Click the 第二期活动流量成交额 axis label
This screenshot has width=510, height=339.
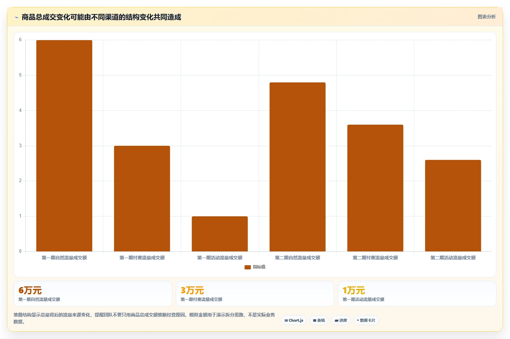(453, 258)
